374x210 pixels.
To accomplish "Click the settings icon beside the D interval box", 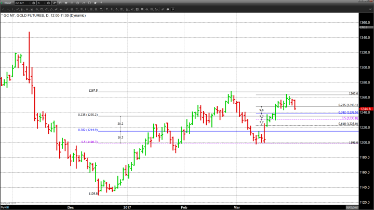I will tap(49, 3).
